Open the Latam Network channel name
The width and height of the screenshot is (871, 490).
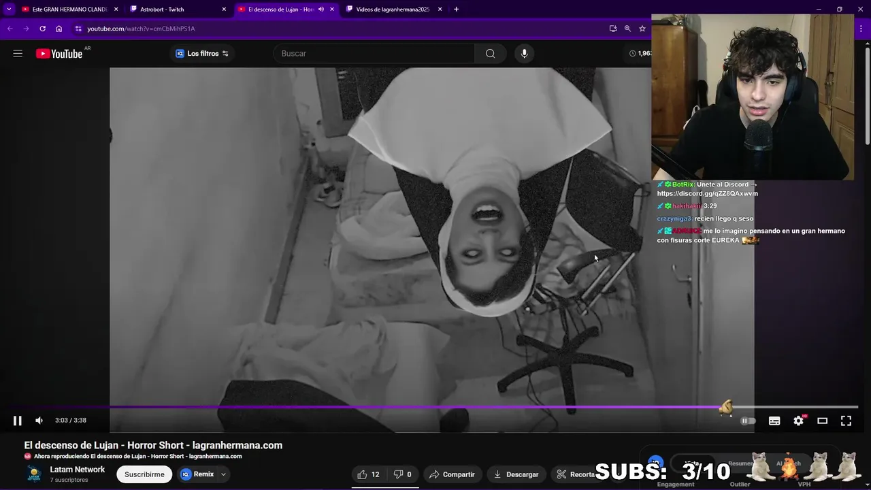(77, 470)
